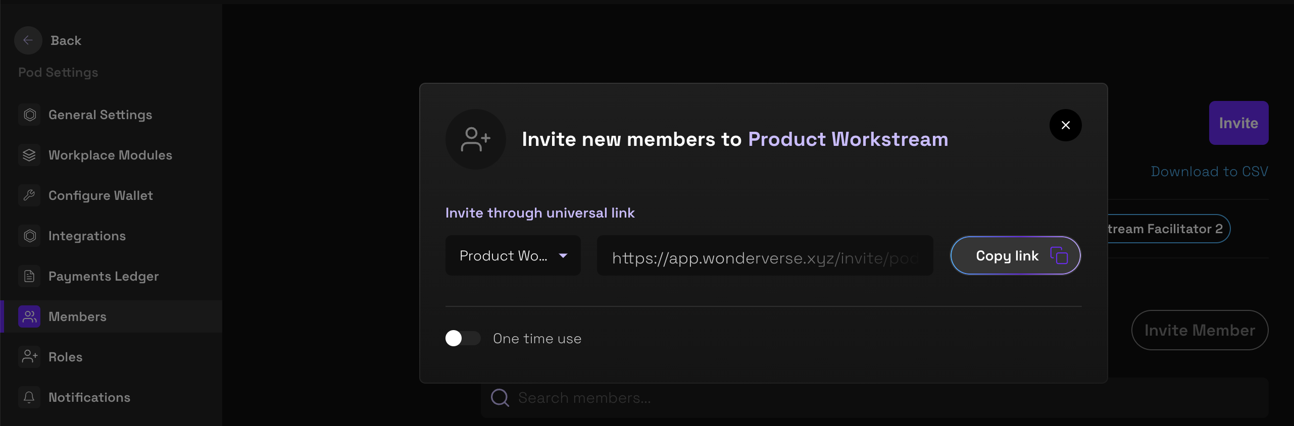Screen dimensions: 1294x426
Task: Open the Product Workstream role dropdown
Action: click(512, 256)
